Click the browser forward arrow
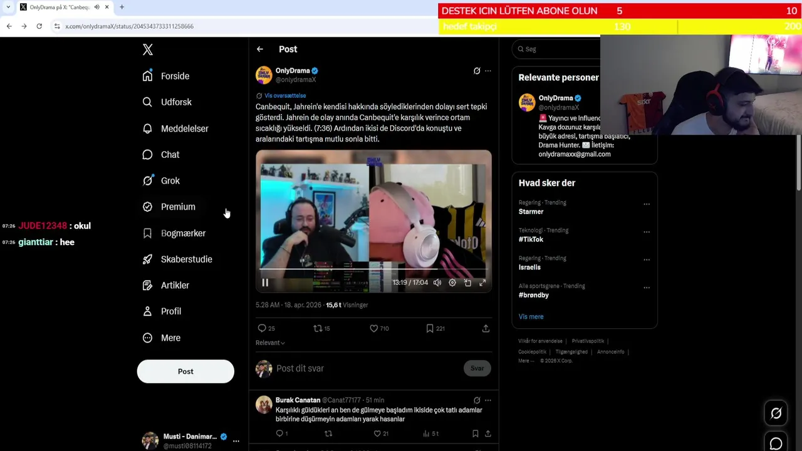 tap(24, 26)
